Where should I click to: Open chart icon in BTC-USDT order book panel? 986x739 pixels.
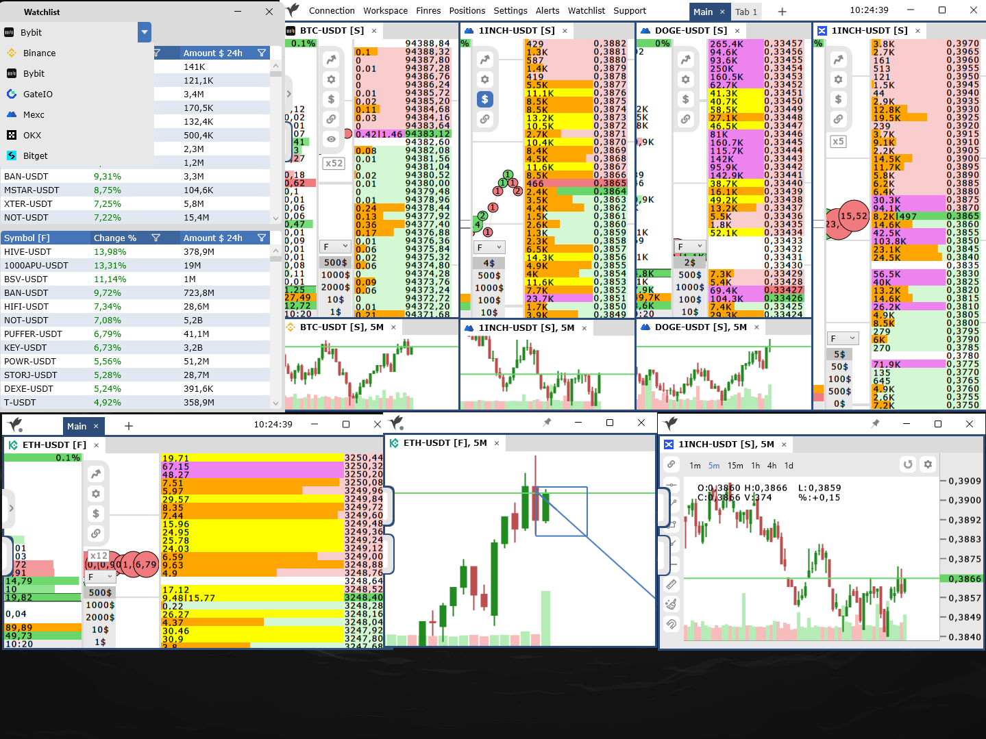pos(332,60)
